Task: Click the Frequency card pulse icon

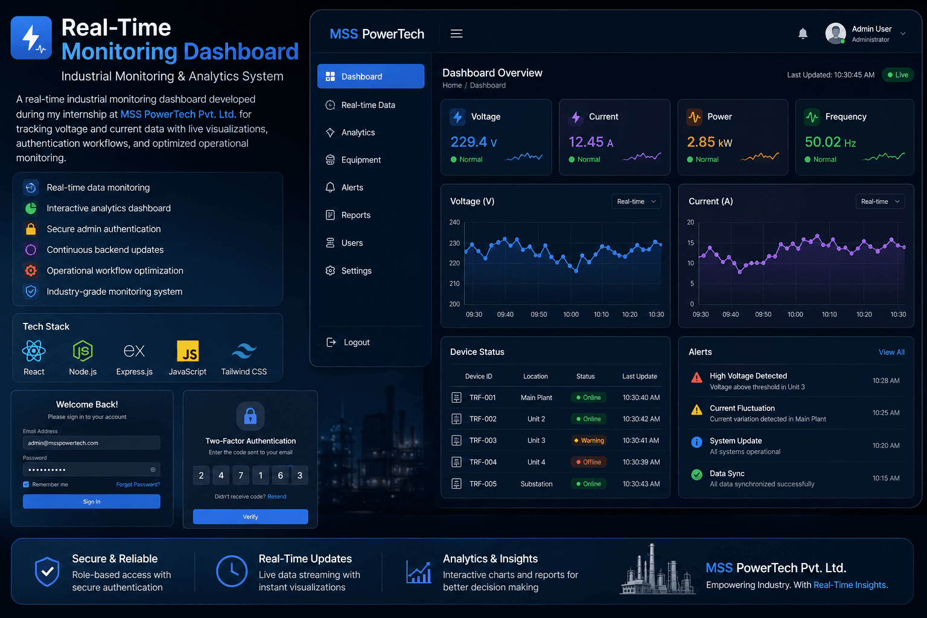Action: click(812, 116)
